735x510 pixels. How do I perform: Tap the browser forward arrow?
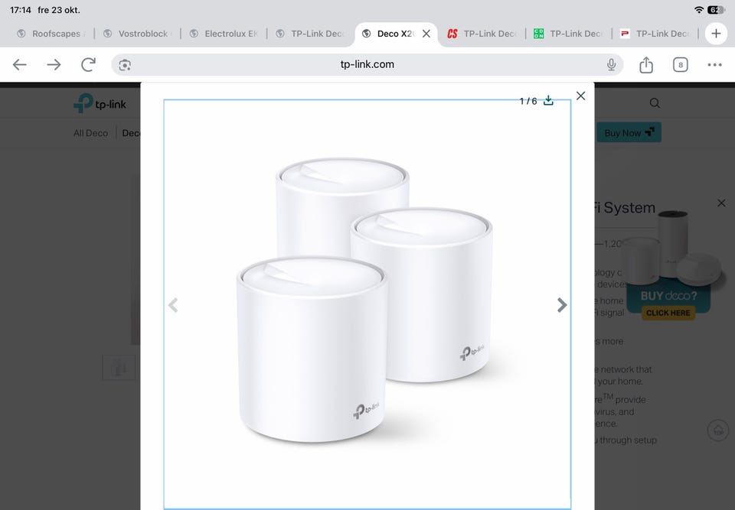coord(54,65)
